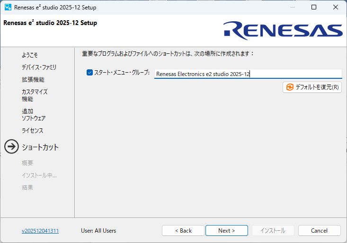347x243 pixels.
Task: Proceed with the Next button
Action: click(x=227, y=231)
